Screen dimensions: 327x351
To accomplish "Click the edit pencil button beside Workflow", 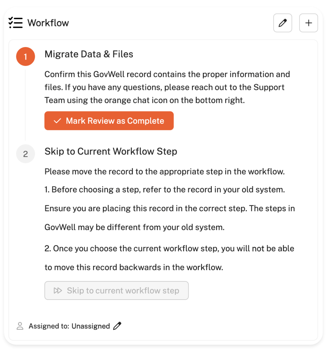I will point(283,23).
